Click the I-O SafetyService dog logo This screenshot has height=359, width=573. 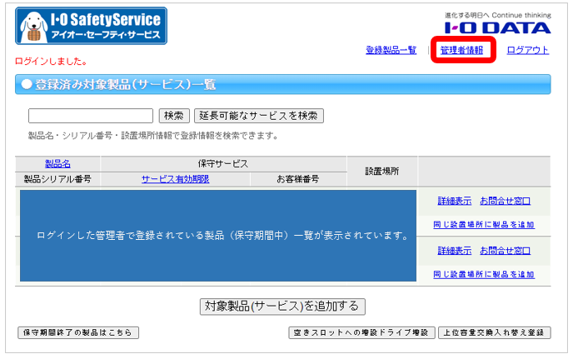coord(91,26)
